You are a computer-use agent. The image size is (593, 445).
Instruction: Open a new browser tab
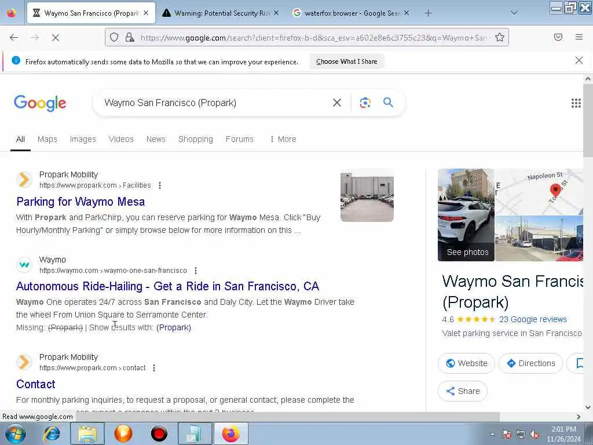tap(428, 13)
